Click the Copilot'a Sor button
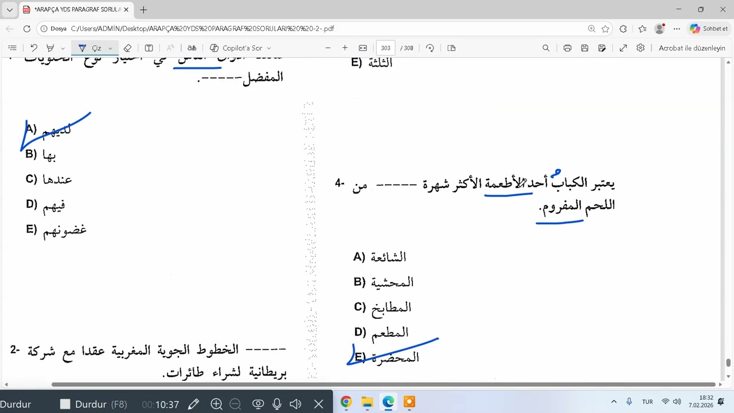This screenshot has height=413, width=734. [x=236, y=48]
